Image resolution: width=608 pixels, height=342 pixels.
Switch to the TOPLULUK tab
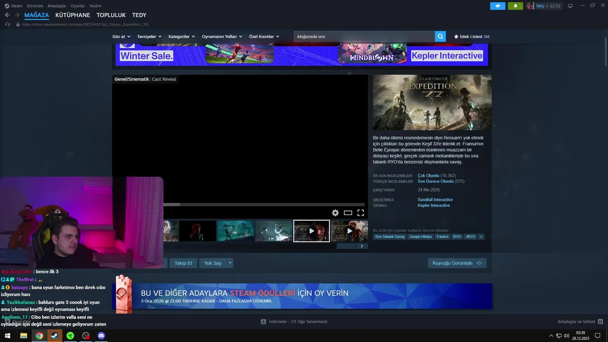tap(111, 15)
